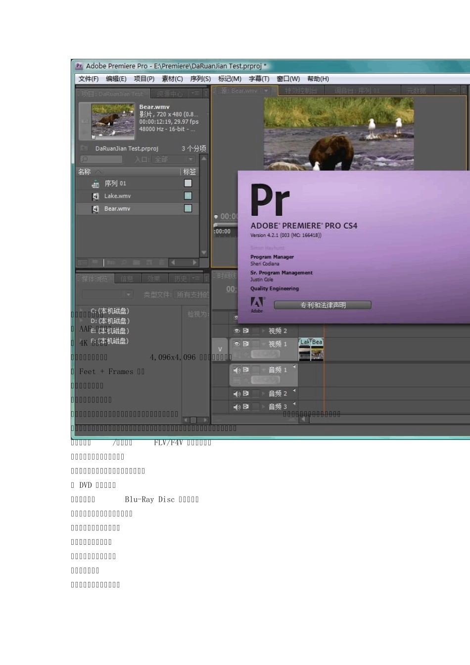Click the 标签 column header
This screenshot has width=470, height=665.
pos(189,172)
